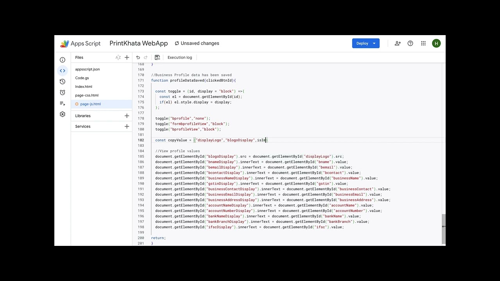Click line 189 businessNameDisplay code line

tap(266, 178)
